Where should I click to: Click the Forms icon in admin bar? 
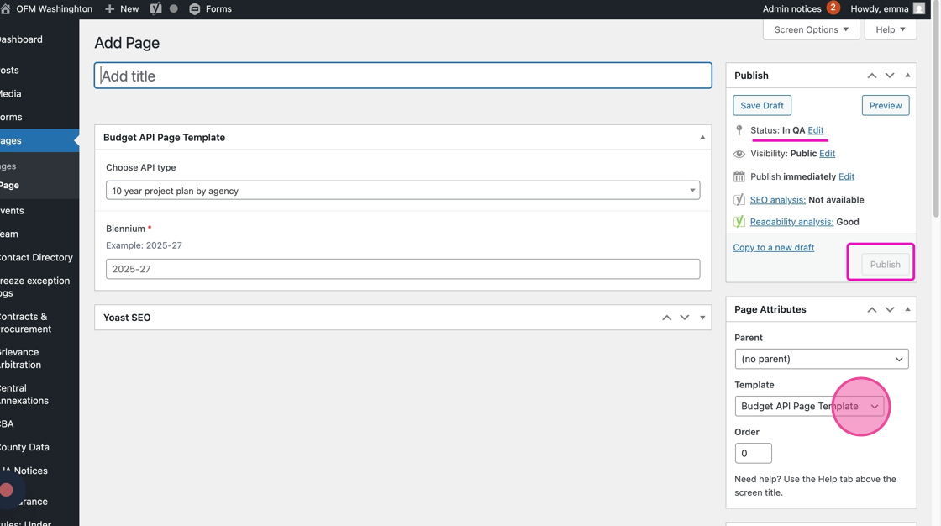point(195,8)
